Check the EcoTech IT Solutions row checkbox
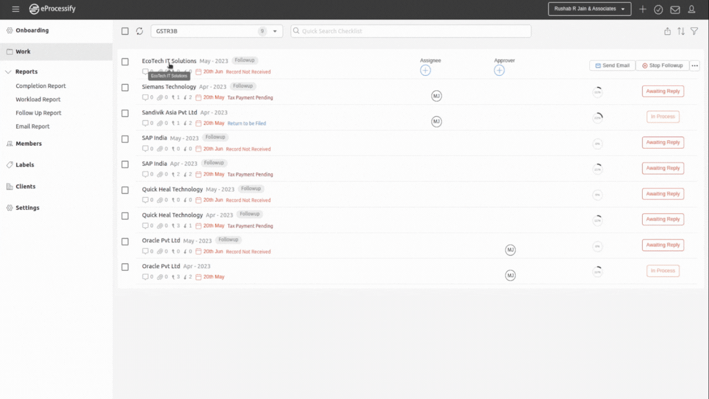 tap(125, 62)
